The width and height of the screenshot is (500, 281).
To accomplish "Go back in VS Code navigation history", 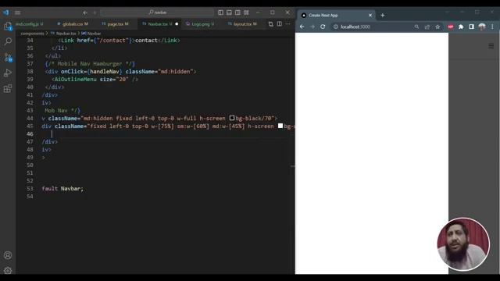I will (85, 12).
